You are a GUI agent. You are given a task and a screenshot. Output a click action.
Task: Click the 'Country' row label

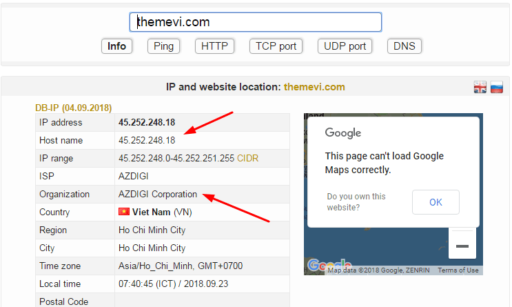[x=54, y=212]
